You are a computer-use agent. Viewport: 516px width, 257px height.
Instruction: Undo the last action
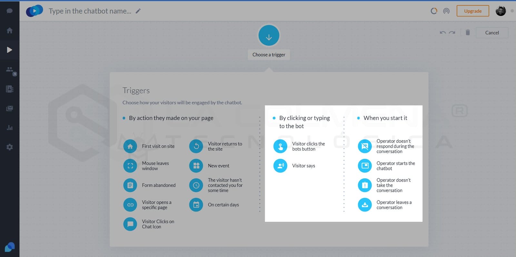click(443, 33)
